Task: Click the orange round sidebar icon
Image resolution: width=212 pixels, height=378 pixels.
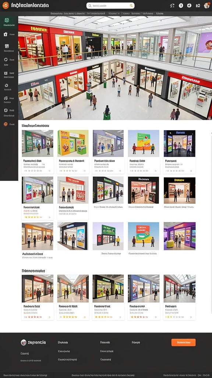Action: pyautogui.click(x=6, y=124)
